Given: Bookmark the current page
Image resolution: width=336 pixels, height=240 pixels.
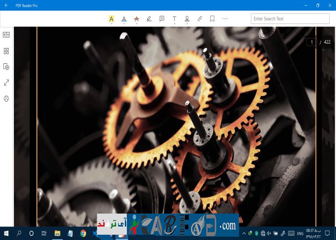Looking at the screenshot, I should [x=212, y=19].
